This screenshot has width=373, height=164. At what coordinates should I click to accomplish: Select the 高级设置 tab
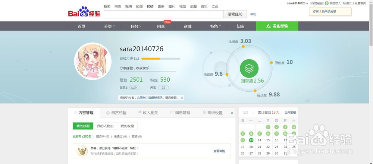click(x=213, y=113)
